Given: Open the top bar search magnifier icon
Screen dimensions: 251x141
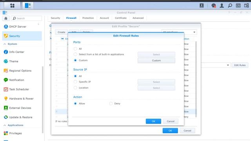Looking at the screenshot, I should (x=230, y=5).
